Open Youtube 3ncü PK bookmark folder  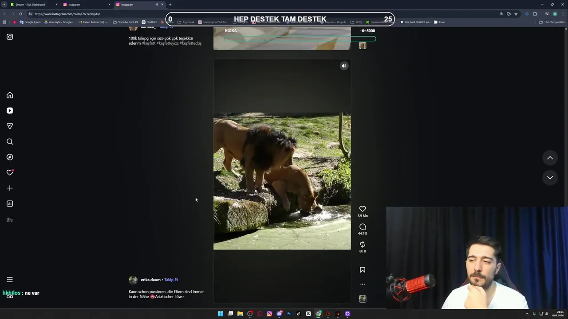pos(126,22)
